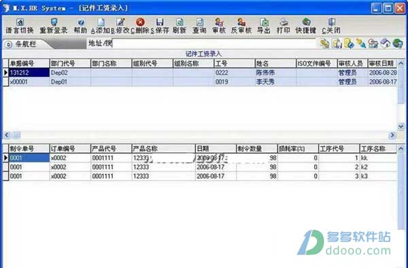Image resolution: width=408 pixels, height=268 pixels.
Task: Click the 反审核 un-audit icon
Action: tap(241, 22)
